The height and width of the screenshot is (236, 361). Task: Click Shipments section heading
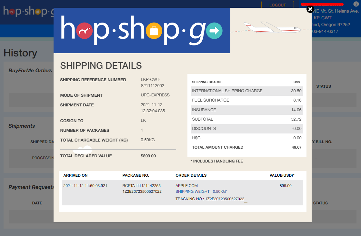tap(22, 126)
